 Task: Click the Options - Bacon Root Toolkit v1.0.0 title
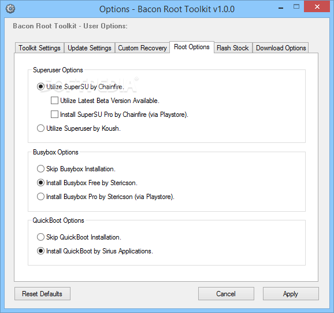click(x=167, y=9)
